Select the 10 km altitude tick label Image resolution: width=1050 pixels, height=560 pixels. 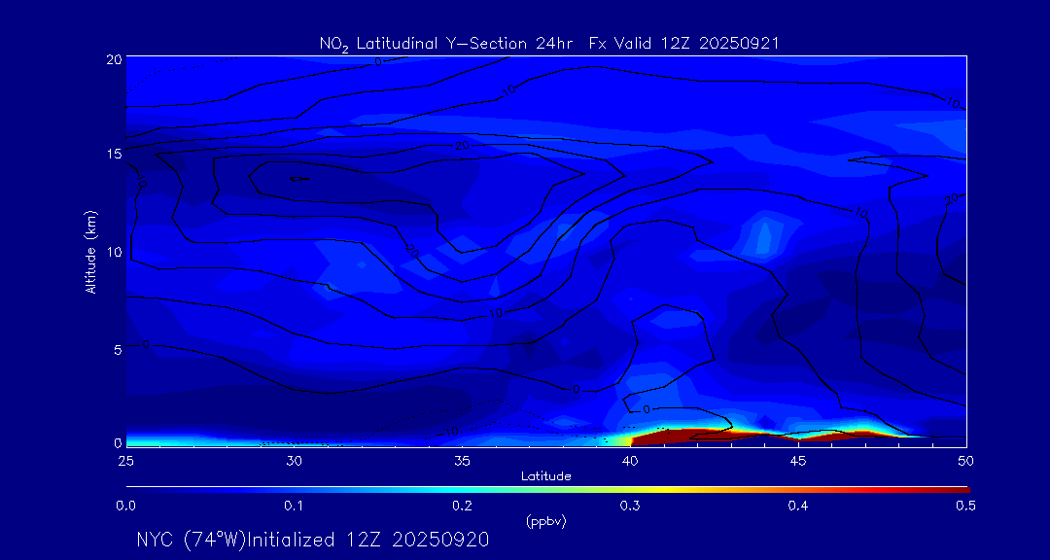112,252
